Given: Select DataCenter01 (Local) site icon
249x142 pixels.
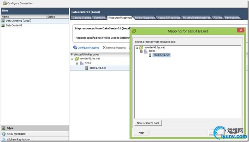Looking at the screenshot, I should pos(3,21).
